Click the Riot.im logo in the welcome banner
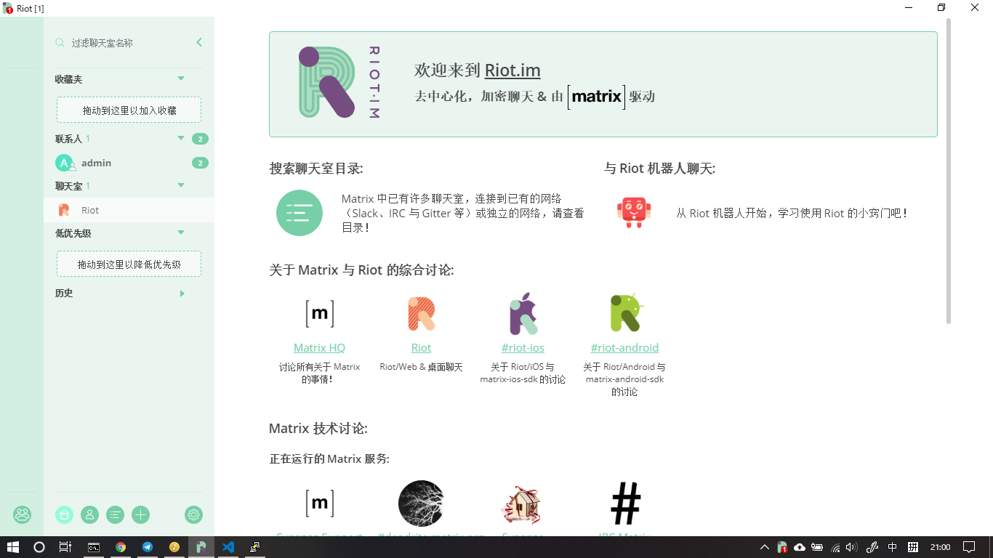Image resolution: width=993 pixels, height=558 pixels. (x=340, y=82)
